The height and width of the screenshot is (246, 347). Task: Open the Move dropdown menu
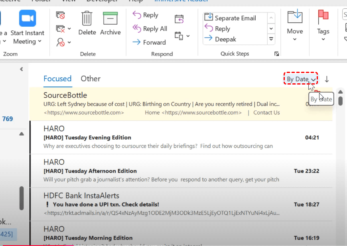tap(295, 39)
